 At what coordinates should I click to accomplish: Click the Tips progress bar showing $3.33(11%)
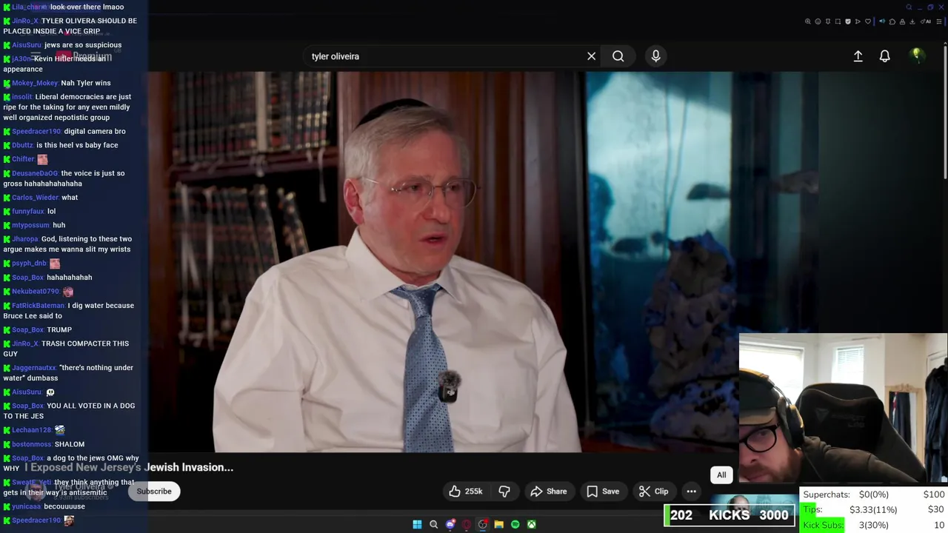click(874, 509)
